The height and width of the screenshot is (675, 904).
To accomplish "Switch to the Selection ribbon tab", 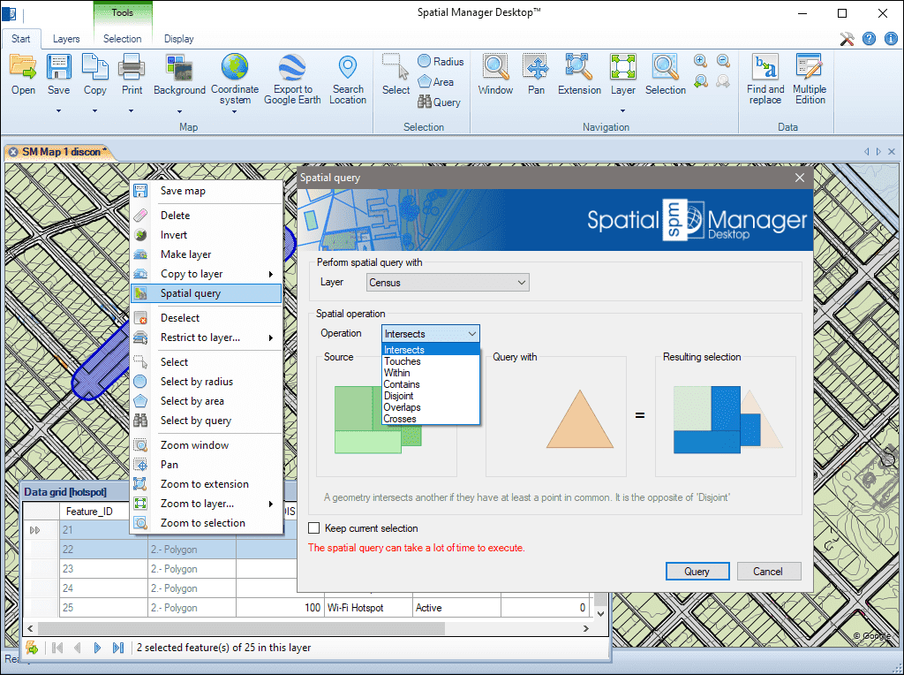I will tap(122, 39).
